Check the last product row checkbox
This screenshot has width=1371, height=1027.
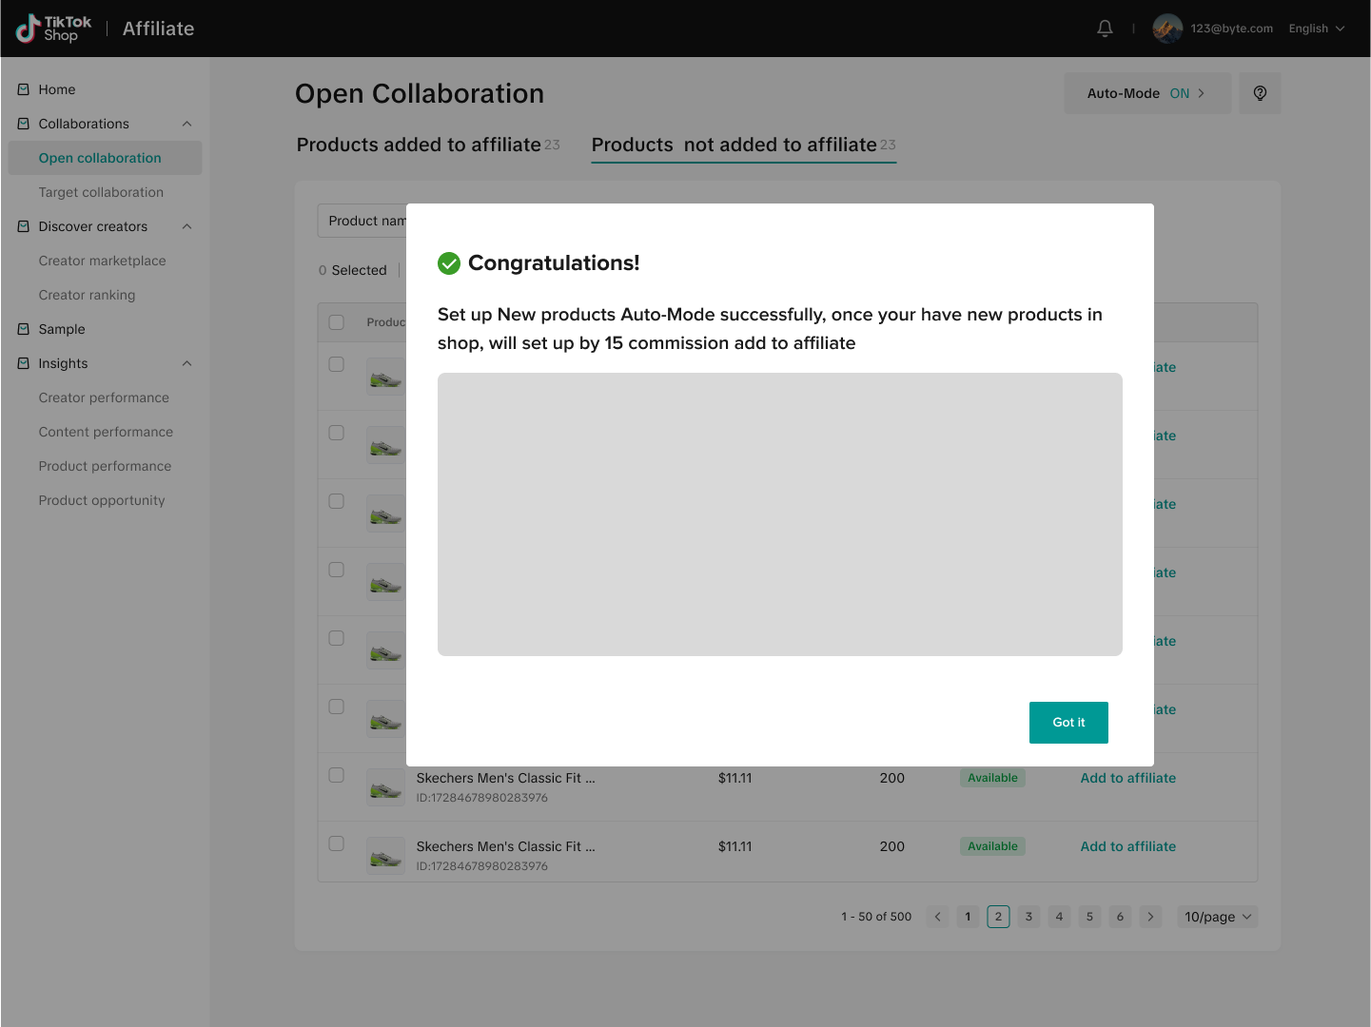click(337, 843)
